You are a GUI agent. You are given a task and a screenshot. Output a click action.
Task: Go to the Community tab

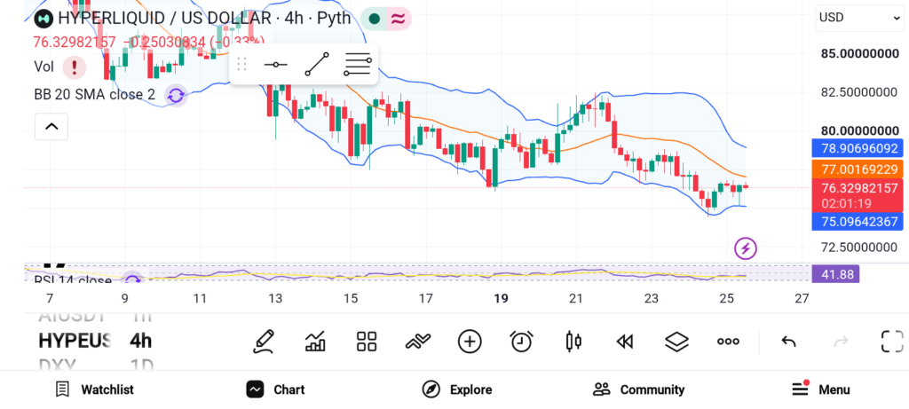click(x=638, y=389)
